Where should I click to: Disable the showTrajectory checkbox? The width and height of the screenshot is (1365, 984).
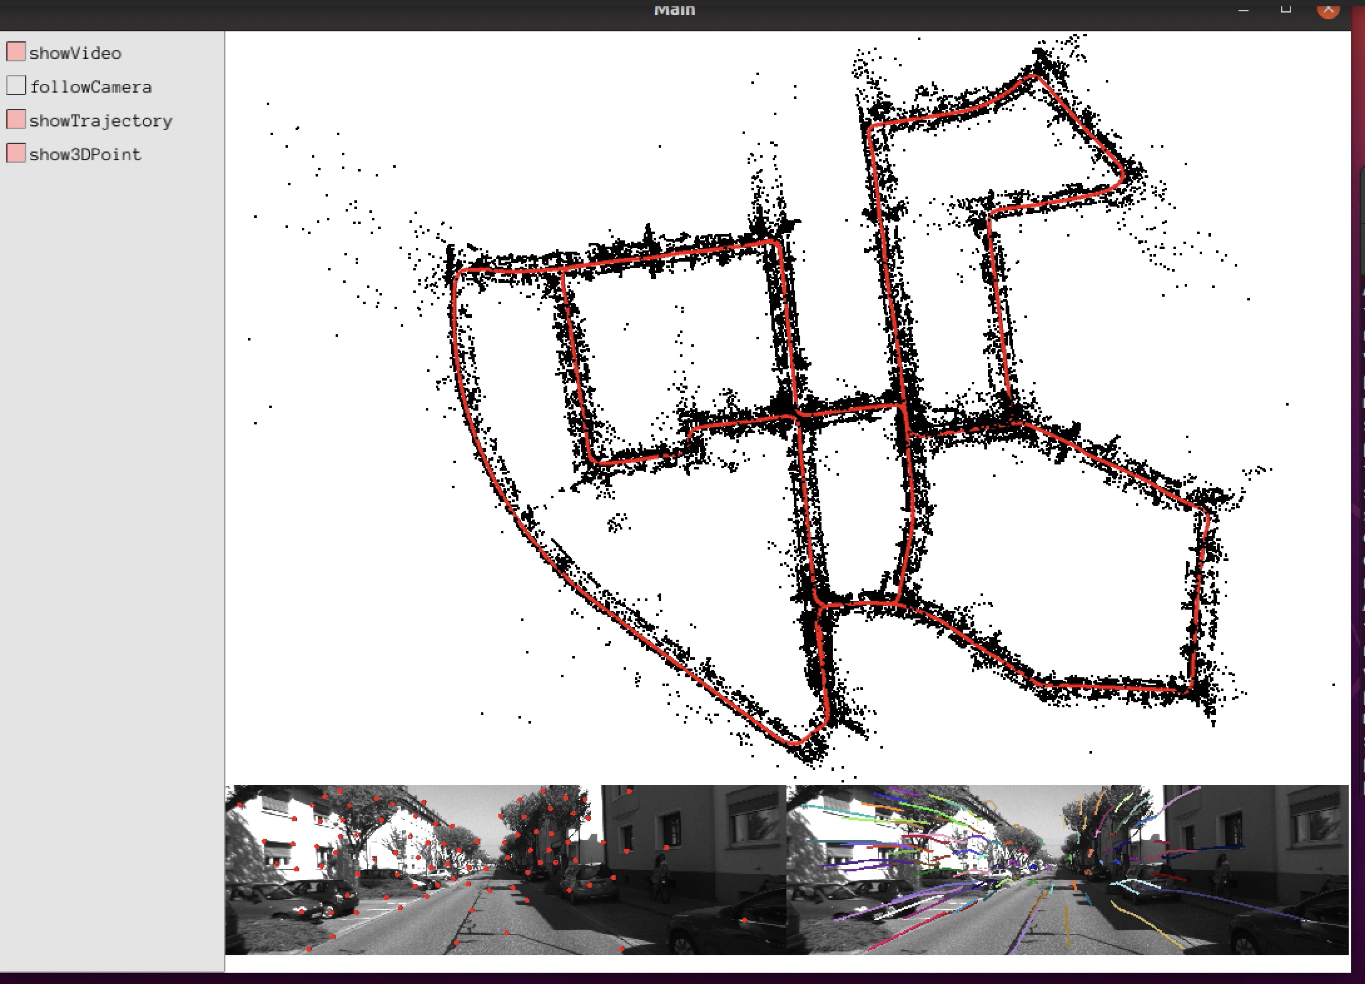[16, 120]
